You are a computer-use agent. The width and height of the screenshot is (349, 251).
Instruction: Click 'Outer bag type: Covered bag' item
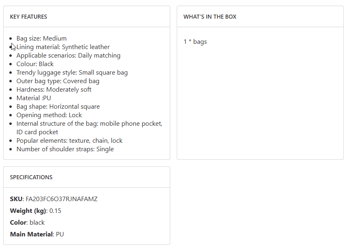pyautogui.click(x=58, y=81)
